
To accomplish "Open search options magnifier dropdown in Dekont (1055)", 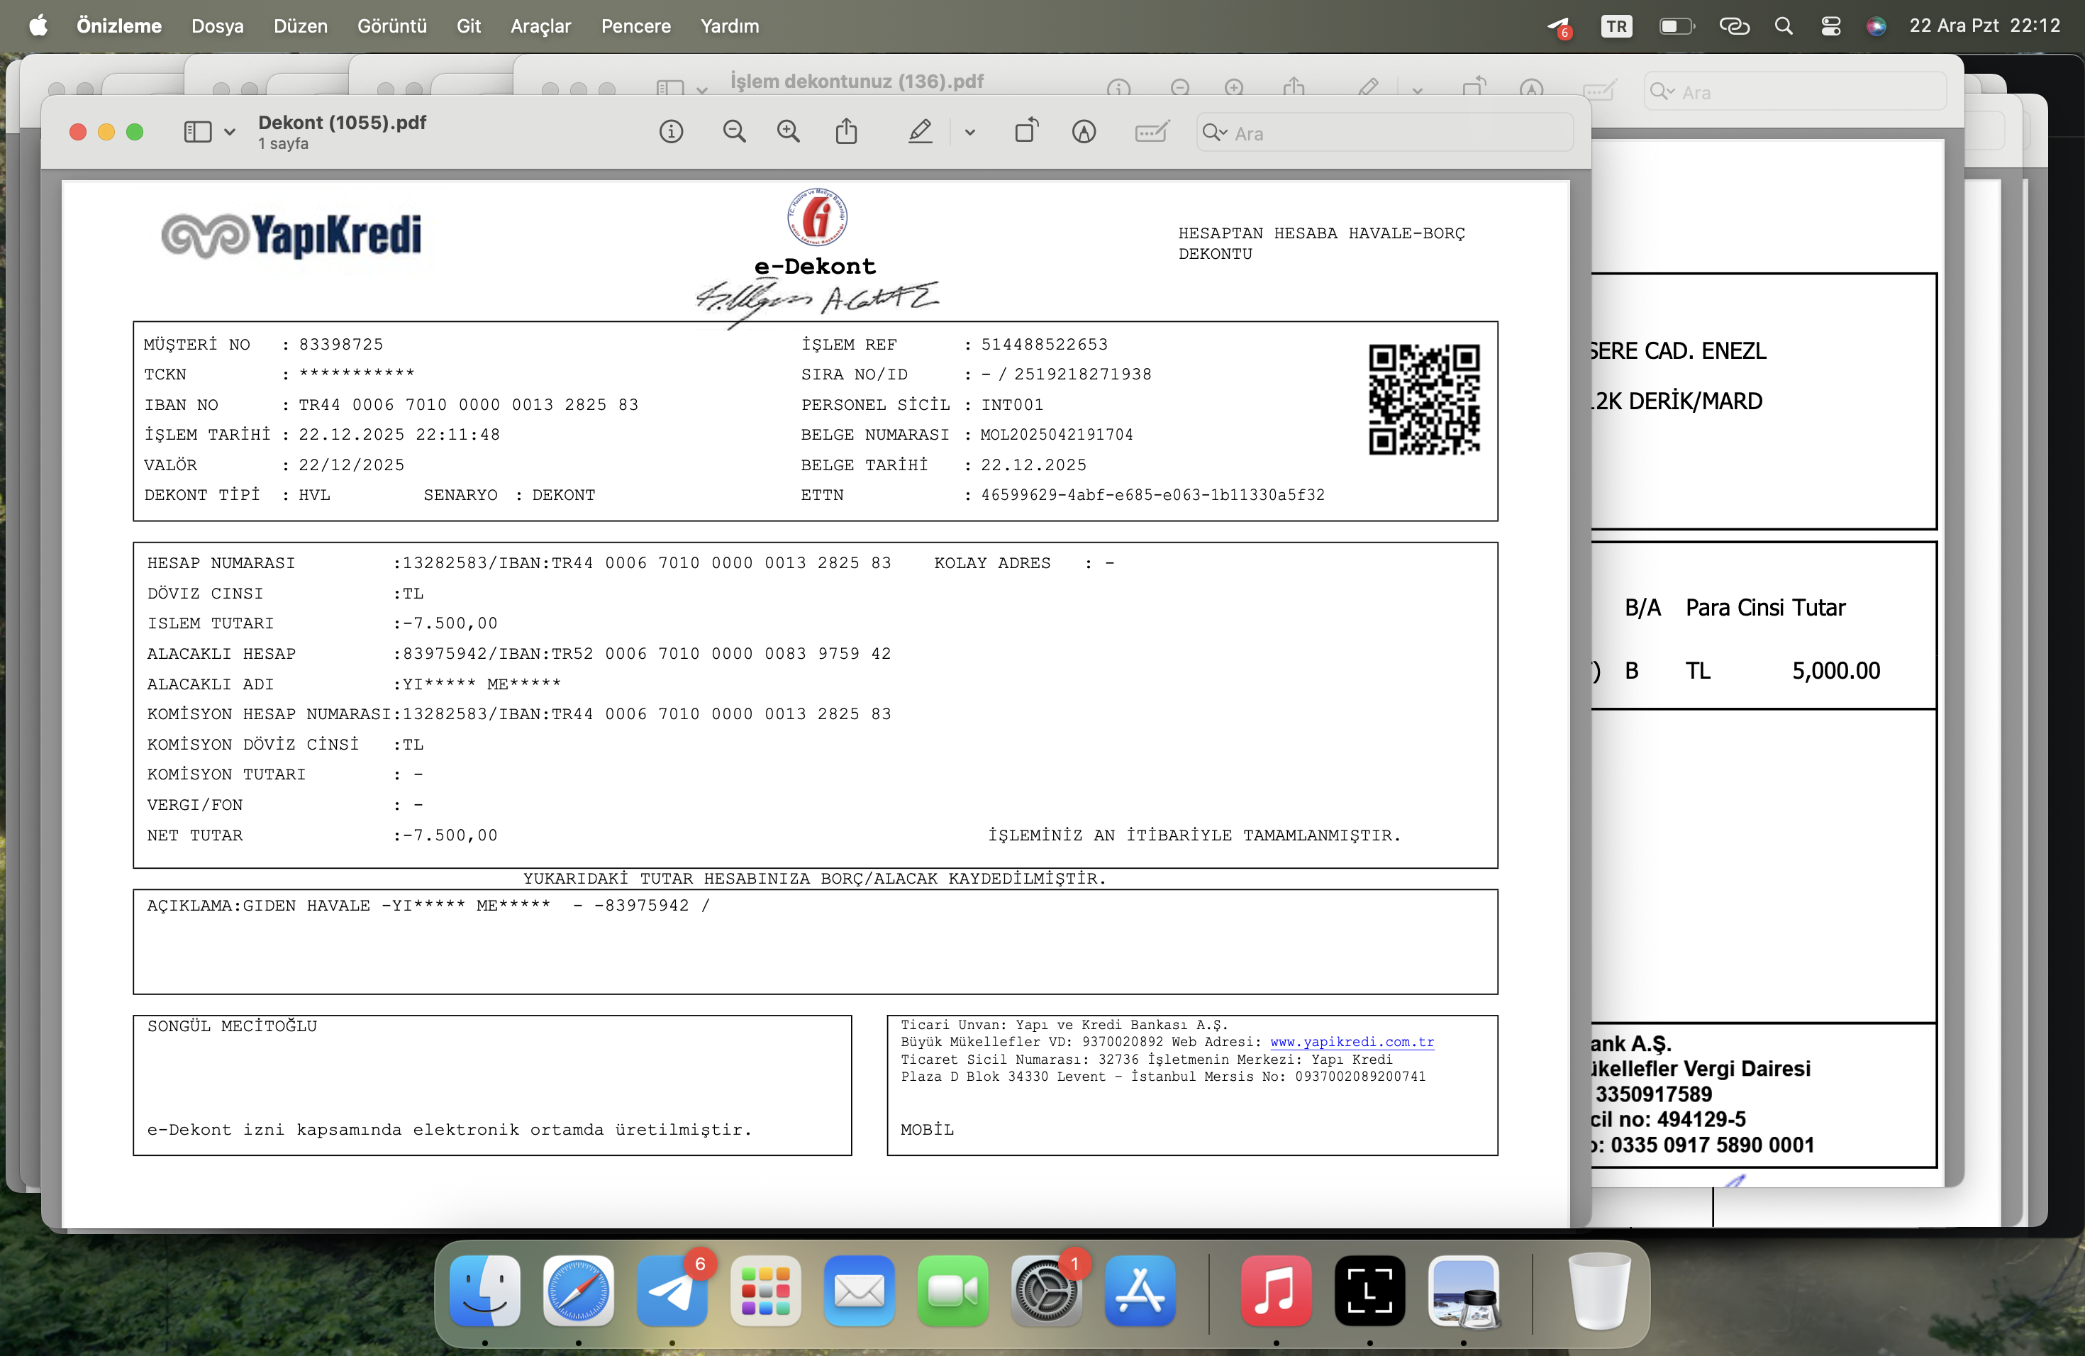I will [x=1215, y=133].
